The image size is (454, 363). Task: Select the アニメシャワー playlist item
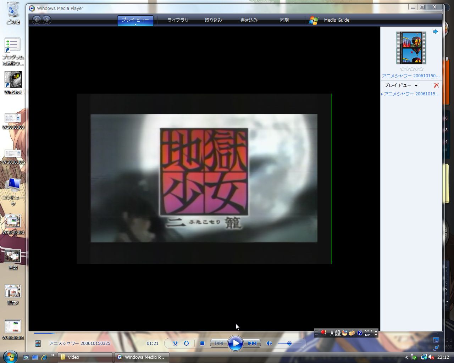click(x=411, y=94)
